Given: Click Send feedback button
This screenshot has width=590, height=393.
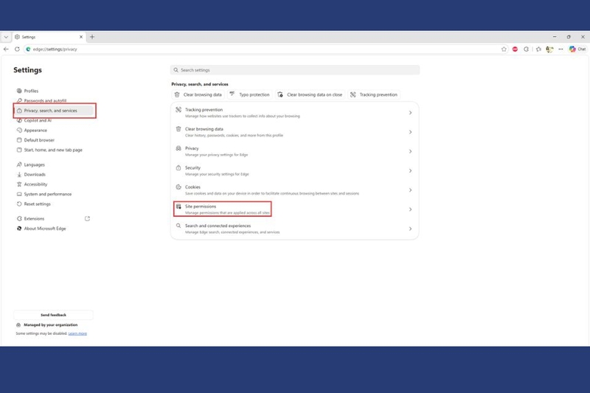Looking at the screenshot, I should click(53, 315).
